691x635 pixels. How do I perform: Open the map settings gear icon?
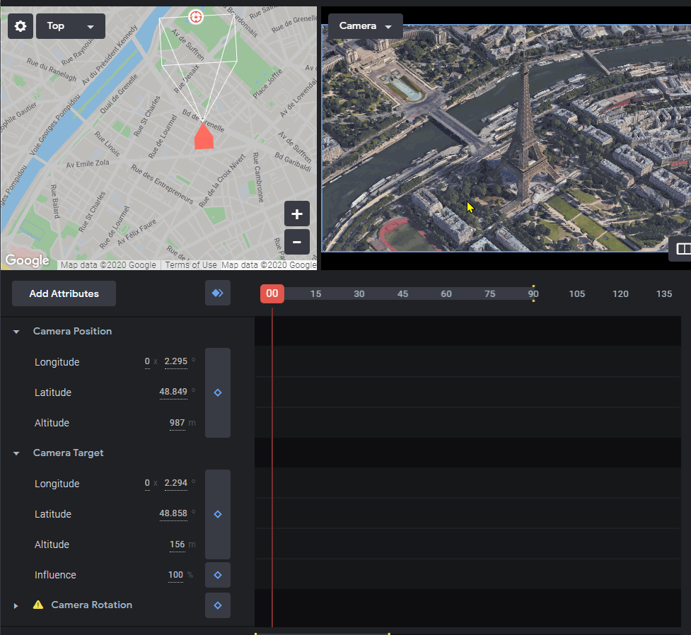21,26
